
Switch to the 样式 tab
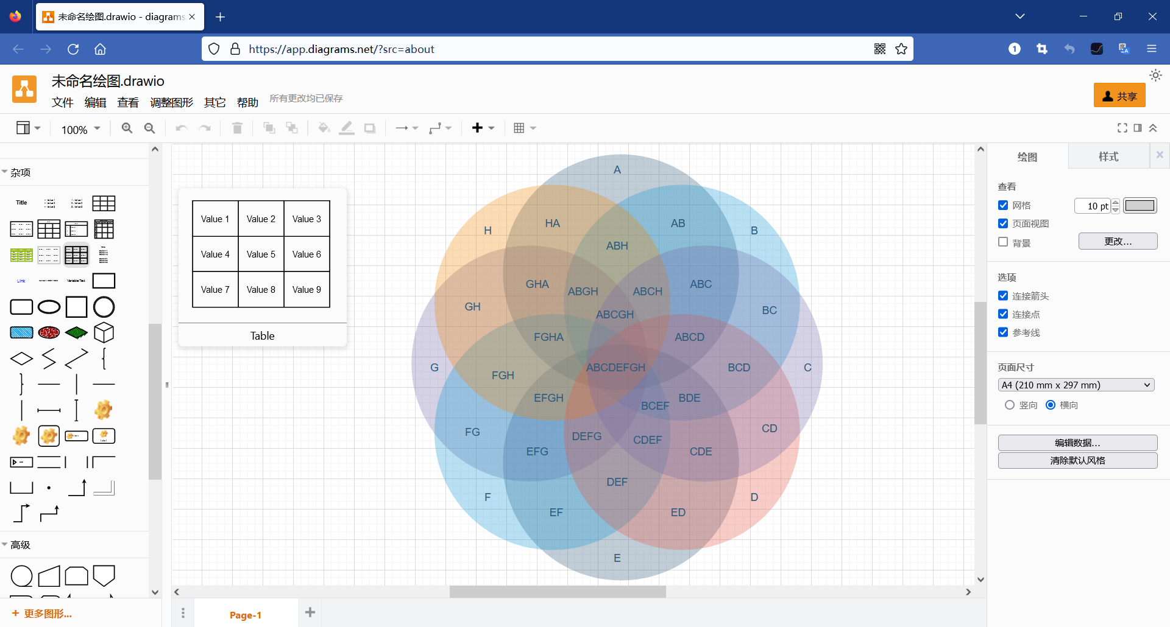coord(1108,156)
